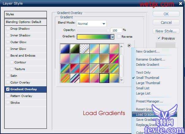Select the green-to-black gradient swatch
185x134 pixels.
point(75,49)
